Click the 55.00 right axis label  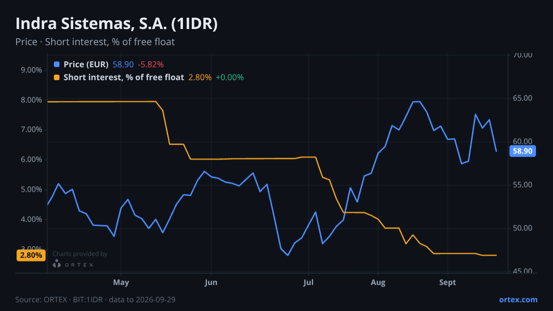[523, 185]
